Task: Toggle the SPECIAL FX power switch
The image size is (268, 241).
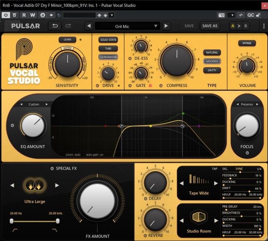Action: 52,168
